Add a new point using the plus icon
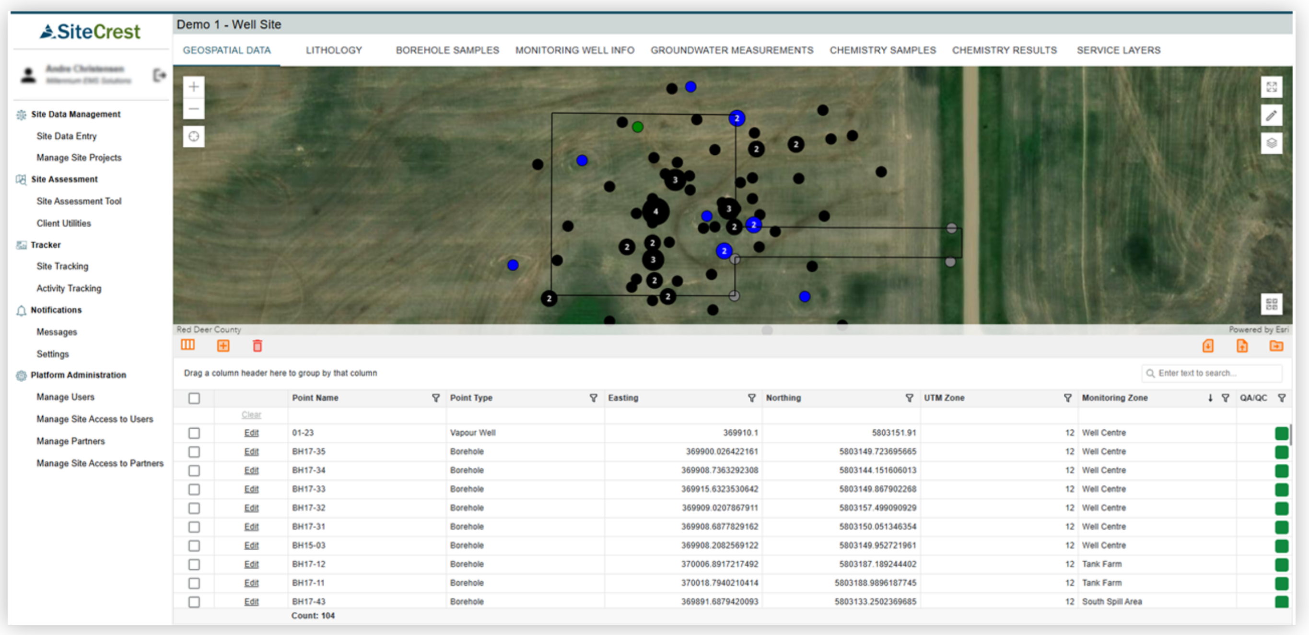The image size is (1309, 635). click(223, 345)
